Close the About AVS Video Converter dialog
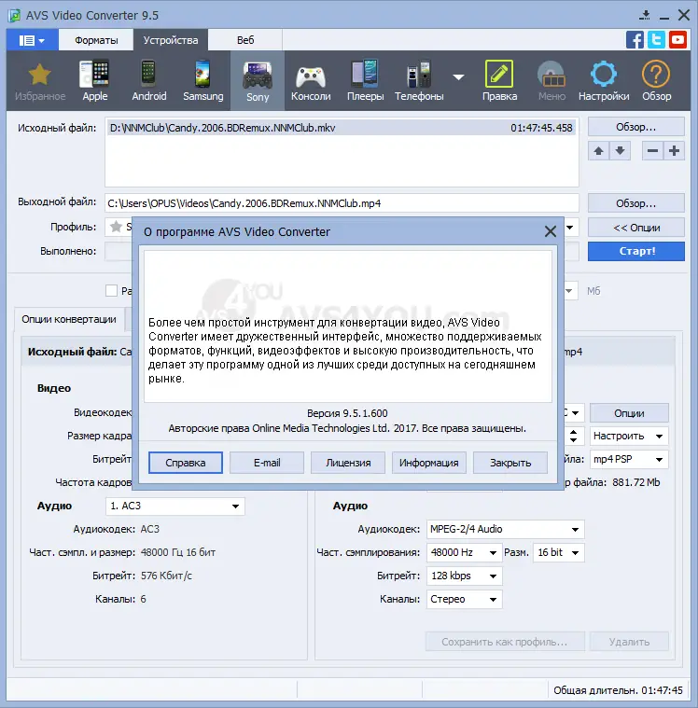 tap(551, 231)
